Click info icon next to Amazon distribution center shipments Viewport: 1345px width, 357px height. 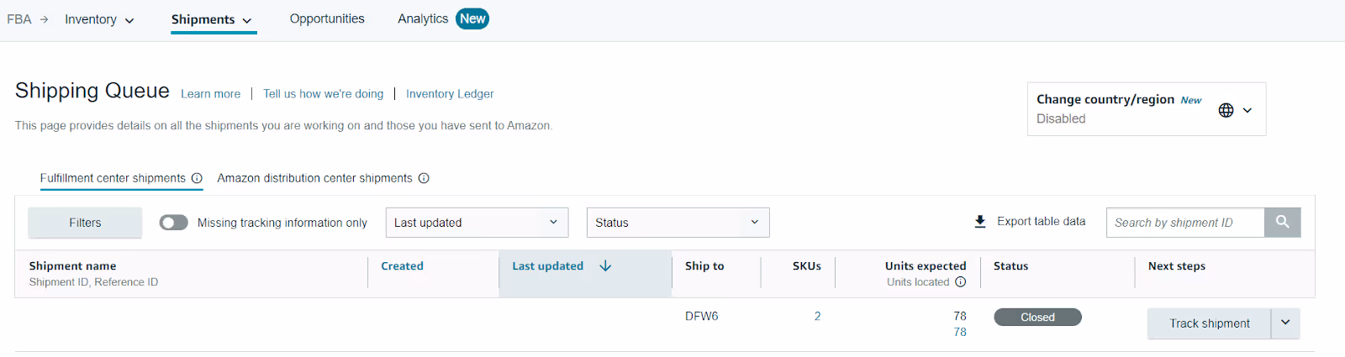coord(424,178)
